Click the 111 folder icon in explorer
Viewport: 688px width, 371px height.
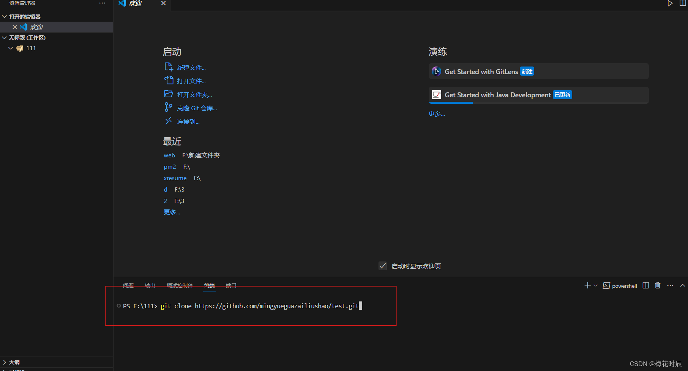pyautogui.click(x=20, y=48)
